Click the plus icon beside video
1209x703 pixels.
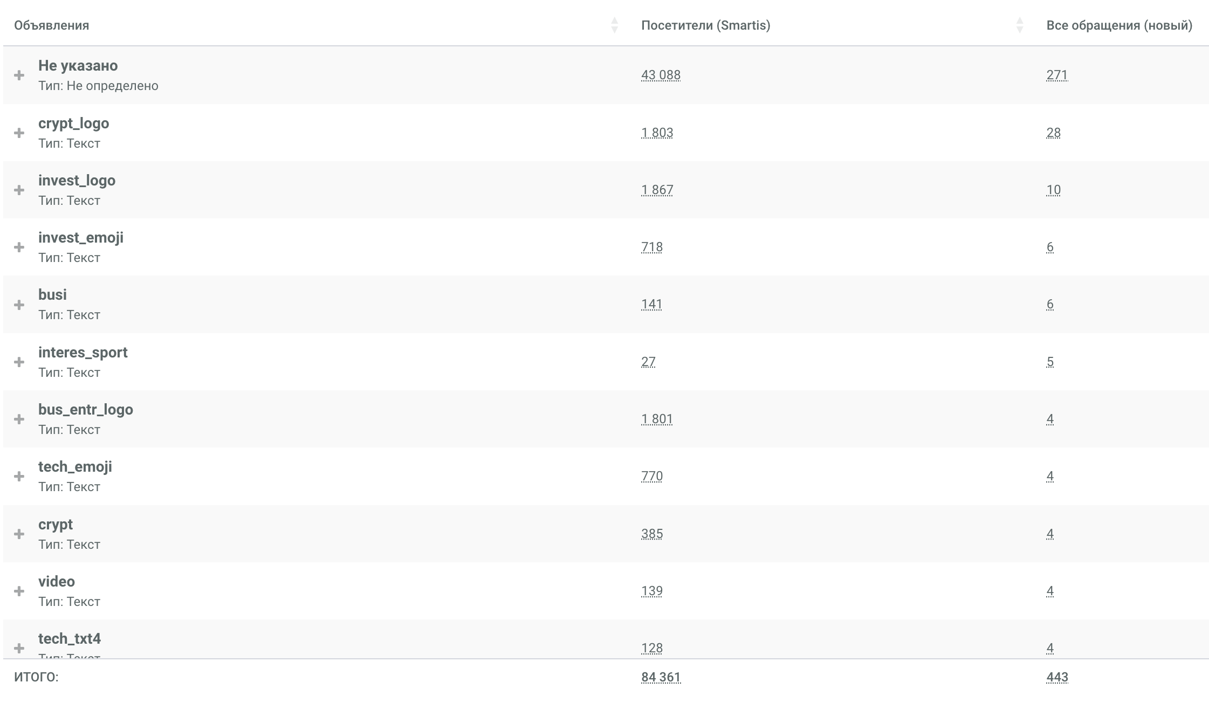click(19, 591)
